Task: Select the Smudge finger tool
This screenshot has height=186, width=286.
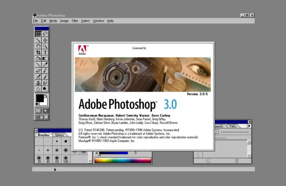Action: pyautogui.click(x=45, y=83)
